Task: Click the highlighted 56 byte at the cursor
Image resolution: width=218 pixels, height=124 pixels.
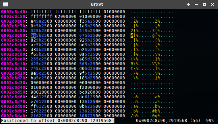Action: pyautogui.click(x=33, y=35)
